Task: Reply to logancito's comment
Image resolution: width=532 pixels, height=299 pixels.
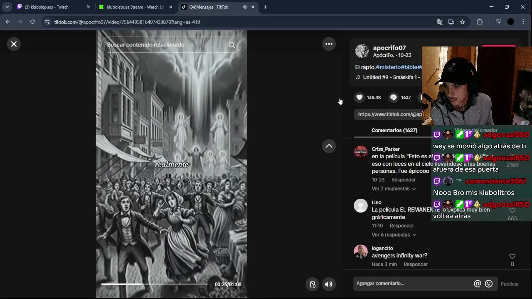Action: tap(416, 264)
